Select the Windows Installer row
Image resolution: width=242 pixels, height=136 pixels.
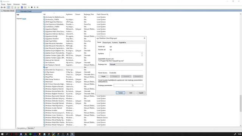tap(76, 110)
